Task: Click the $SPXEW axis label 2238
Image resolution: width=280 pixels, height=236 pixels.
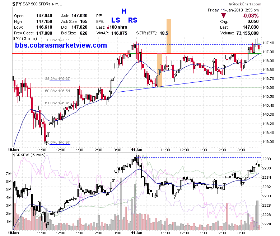Action: click(267, 159)
